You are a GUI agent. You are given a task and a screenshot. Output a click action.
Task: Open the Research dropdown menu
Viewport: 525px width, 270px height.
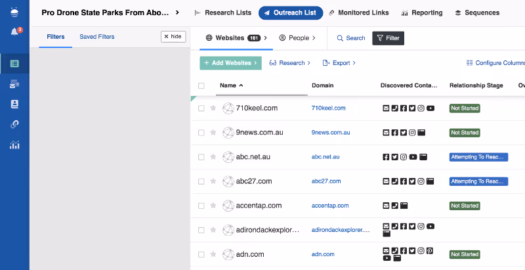pyautogui.click(x=289, y=63)
